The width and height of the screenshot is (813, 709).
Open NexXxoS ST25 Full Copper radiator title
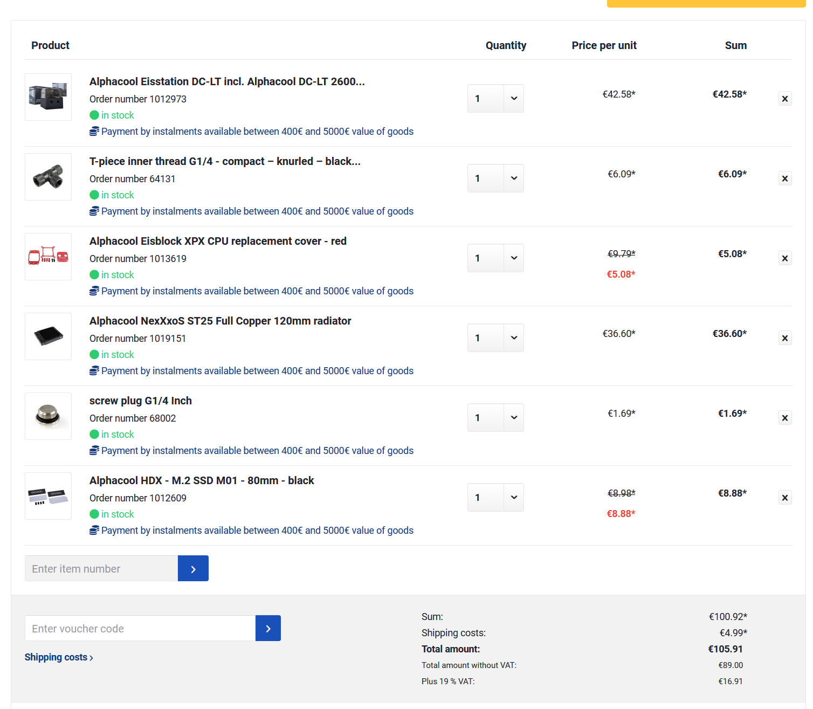220,321
